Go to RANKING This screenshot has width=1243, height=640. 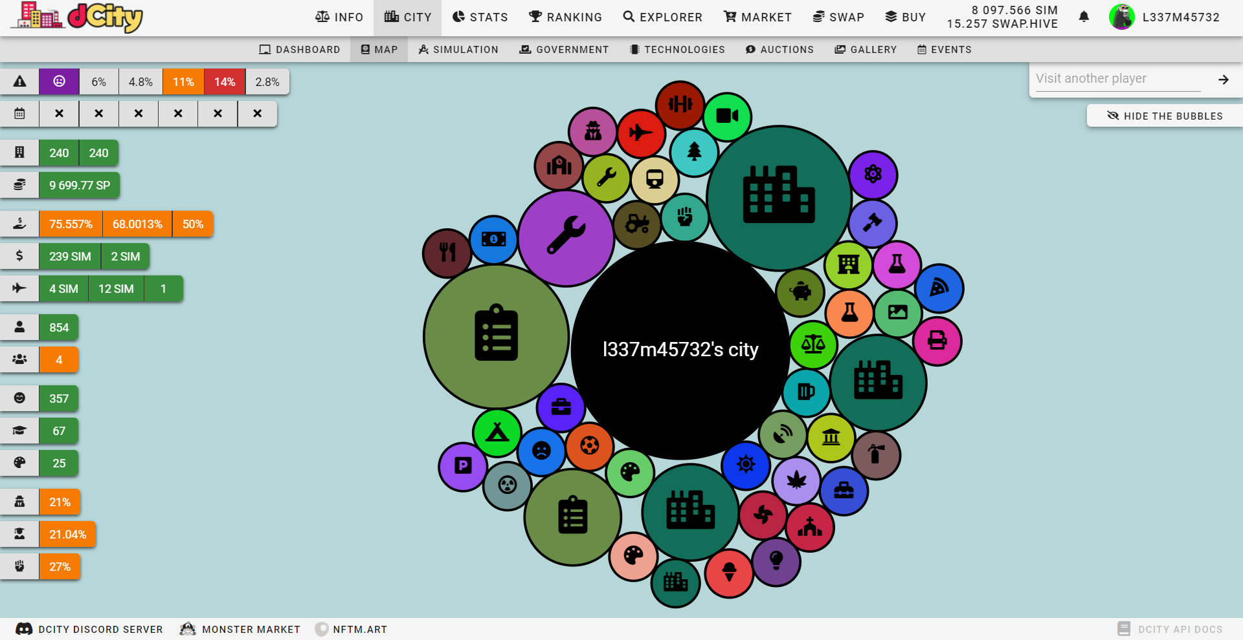[565, 17]
